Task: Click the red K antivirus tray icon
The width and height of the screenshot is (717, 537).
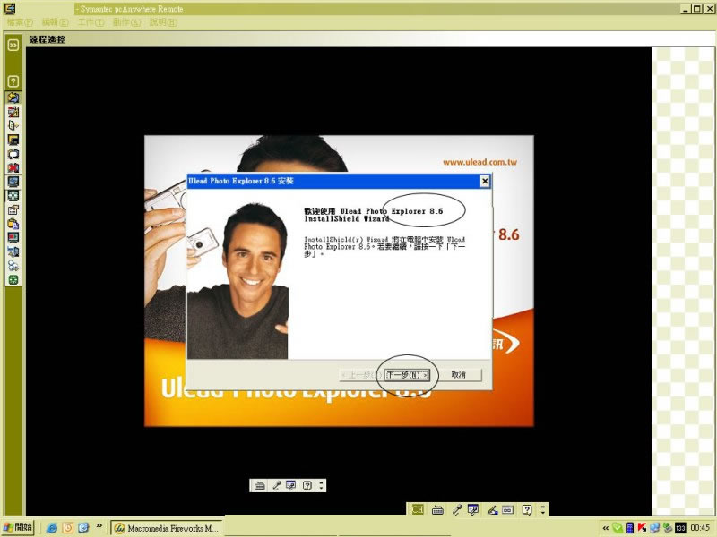Action: click(x=642, y=528)
